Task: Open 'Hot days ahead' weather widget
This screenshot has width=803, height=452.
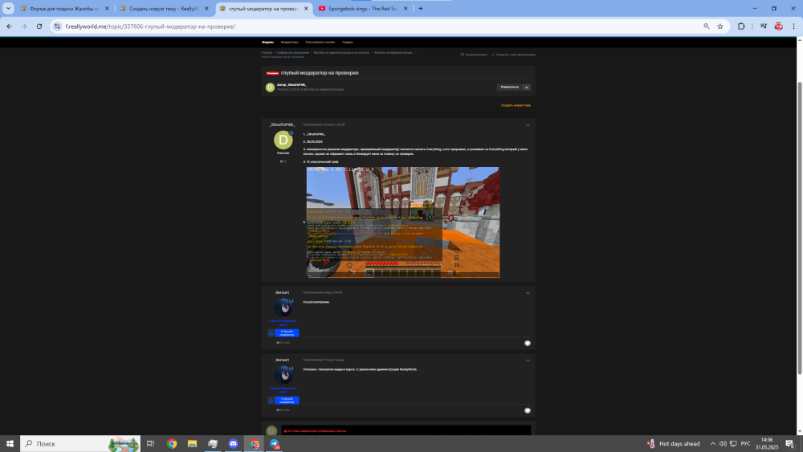Action: 673,443
